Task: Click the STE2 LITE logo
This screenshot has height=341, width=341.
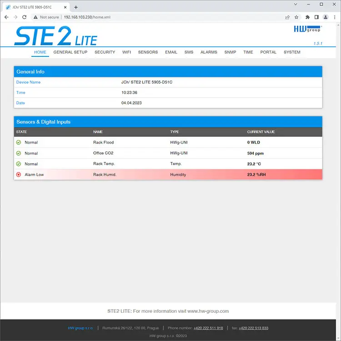Action: [x=55, y=36]
